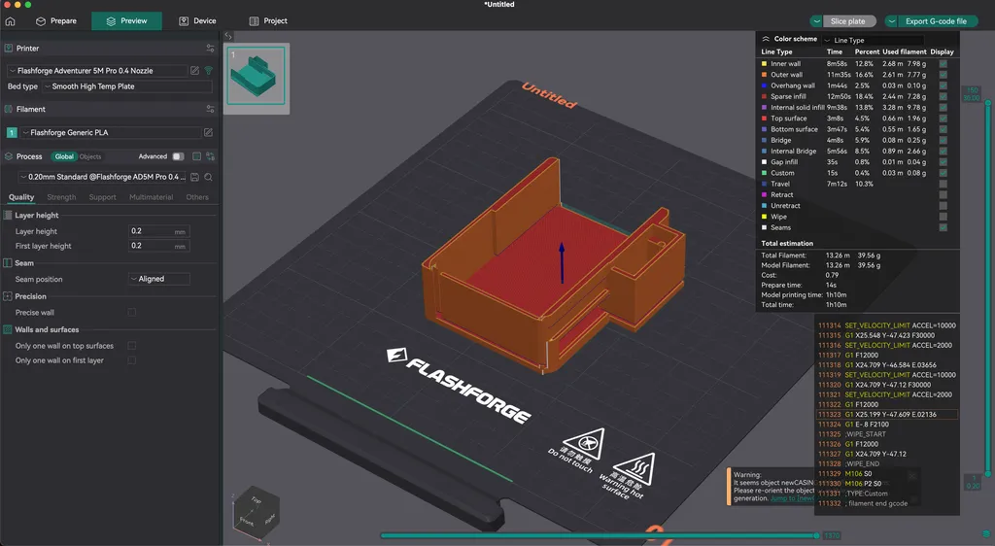Open the Multimaterial settings tab
Image resolution: width=995 pixels, height=546 pixels.
tap(151, 197)
